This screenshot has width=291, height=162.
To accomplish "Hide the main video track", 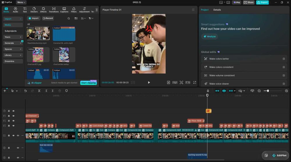I will coord(13,136).
